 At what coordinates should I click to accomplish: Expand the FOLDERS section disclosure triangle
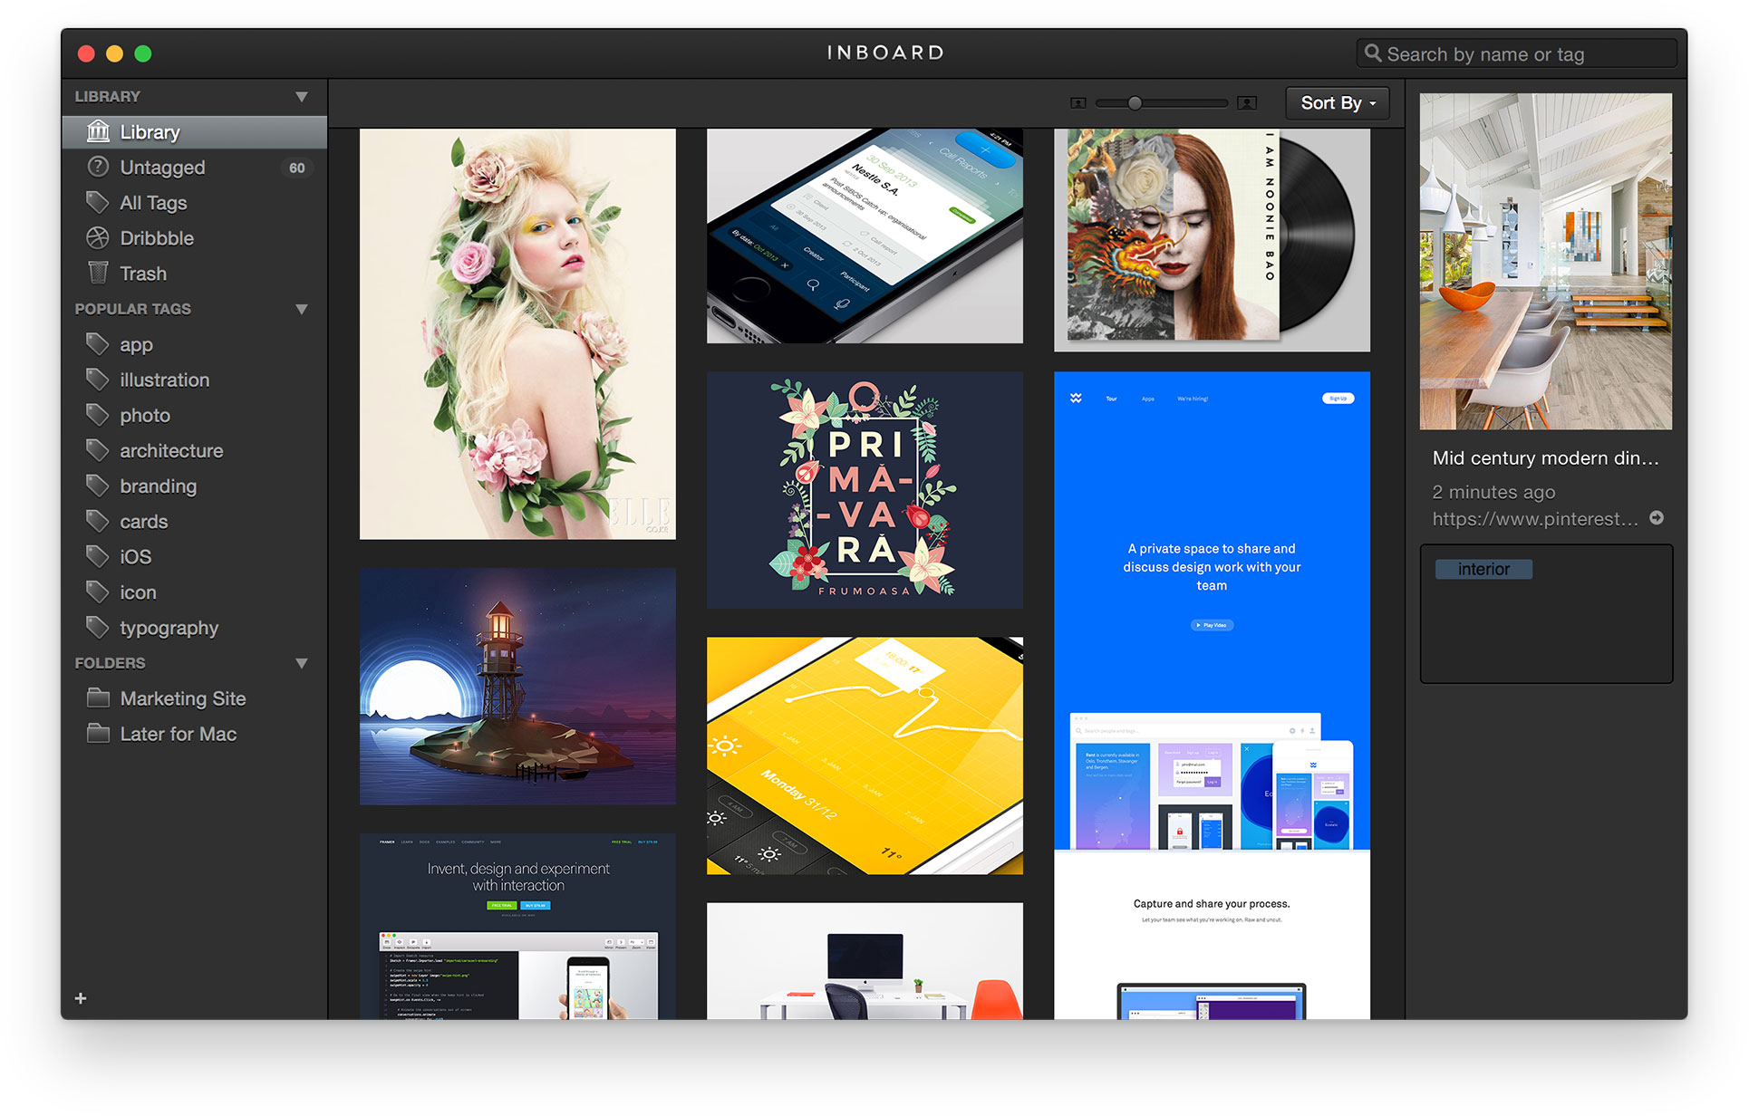[304, 660]
